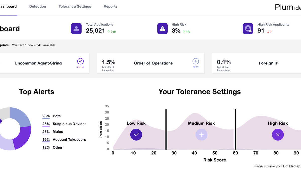Click the Total Applications person icon
The width and height of the screenshot is (301, 169).
pyautogui.click(x=76, y=29)
